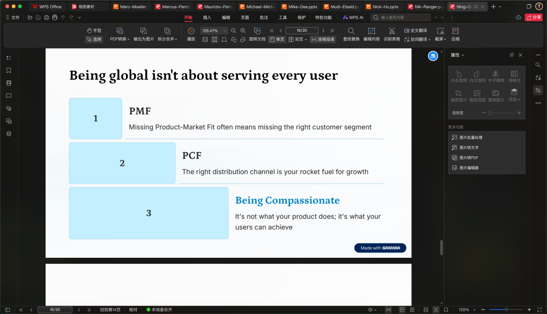
Task: Open the bookmarks panel in left sidebar
Action: pos(9,70)
